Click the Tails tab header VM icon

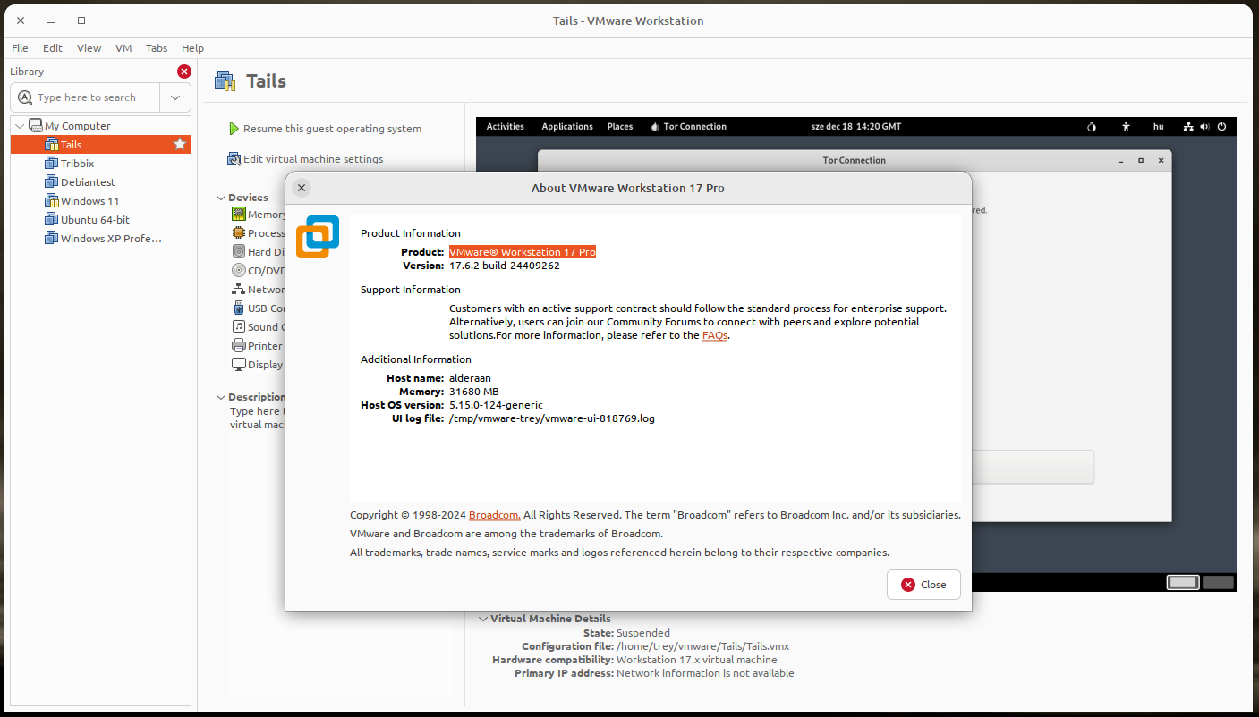coord(225,81)
